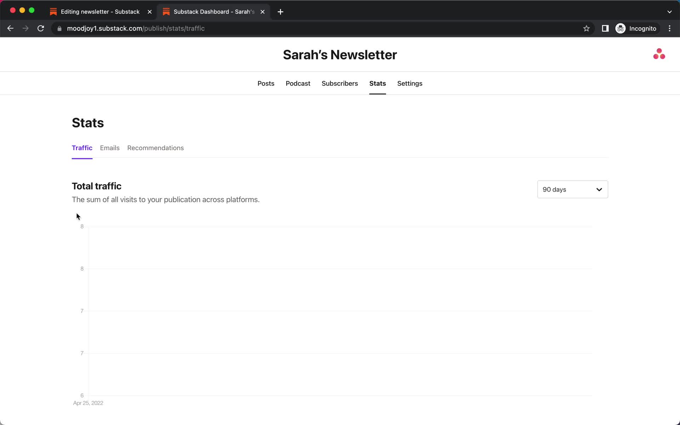
Task: Switch to the Traffic stats tab
Action: (x=82, y=148)
